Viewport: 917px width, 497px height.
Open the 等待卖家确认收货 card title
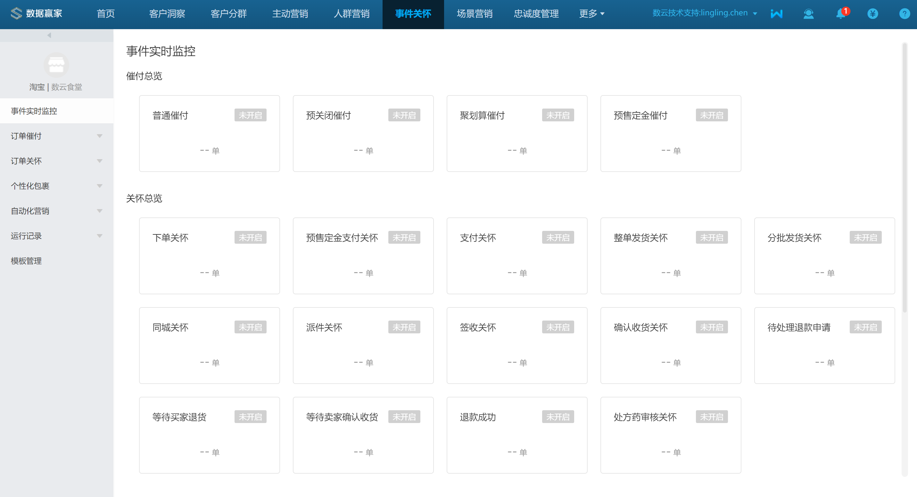(342, 417)
